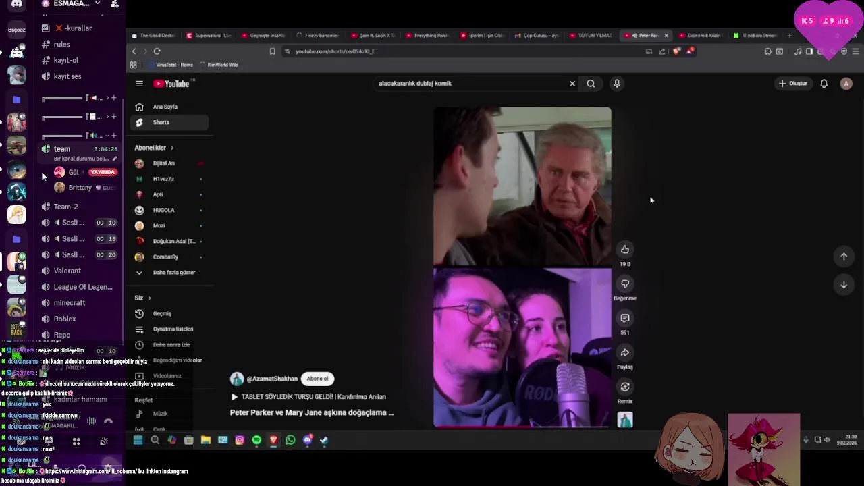
Task: Go to the previous short with up arrow
Action: 844,256
